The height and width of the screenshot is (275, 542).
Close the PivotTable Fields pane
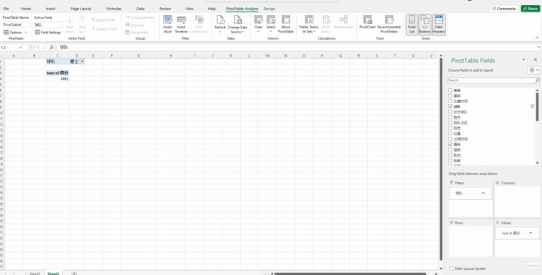535,59
